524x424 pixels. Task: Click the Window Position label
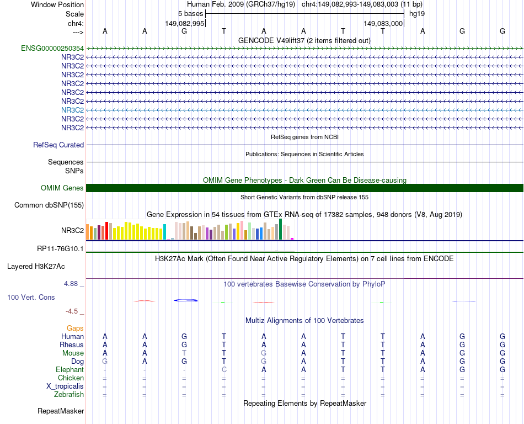click(57, 4)
